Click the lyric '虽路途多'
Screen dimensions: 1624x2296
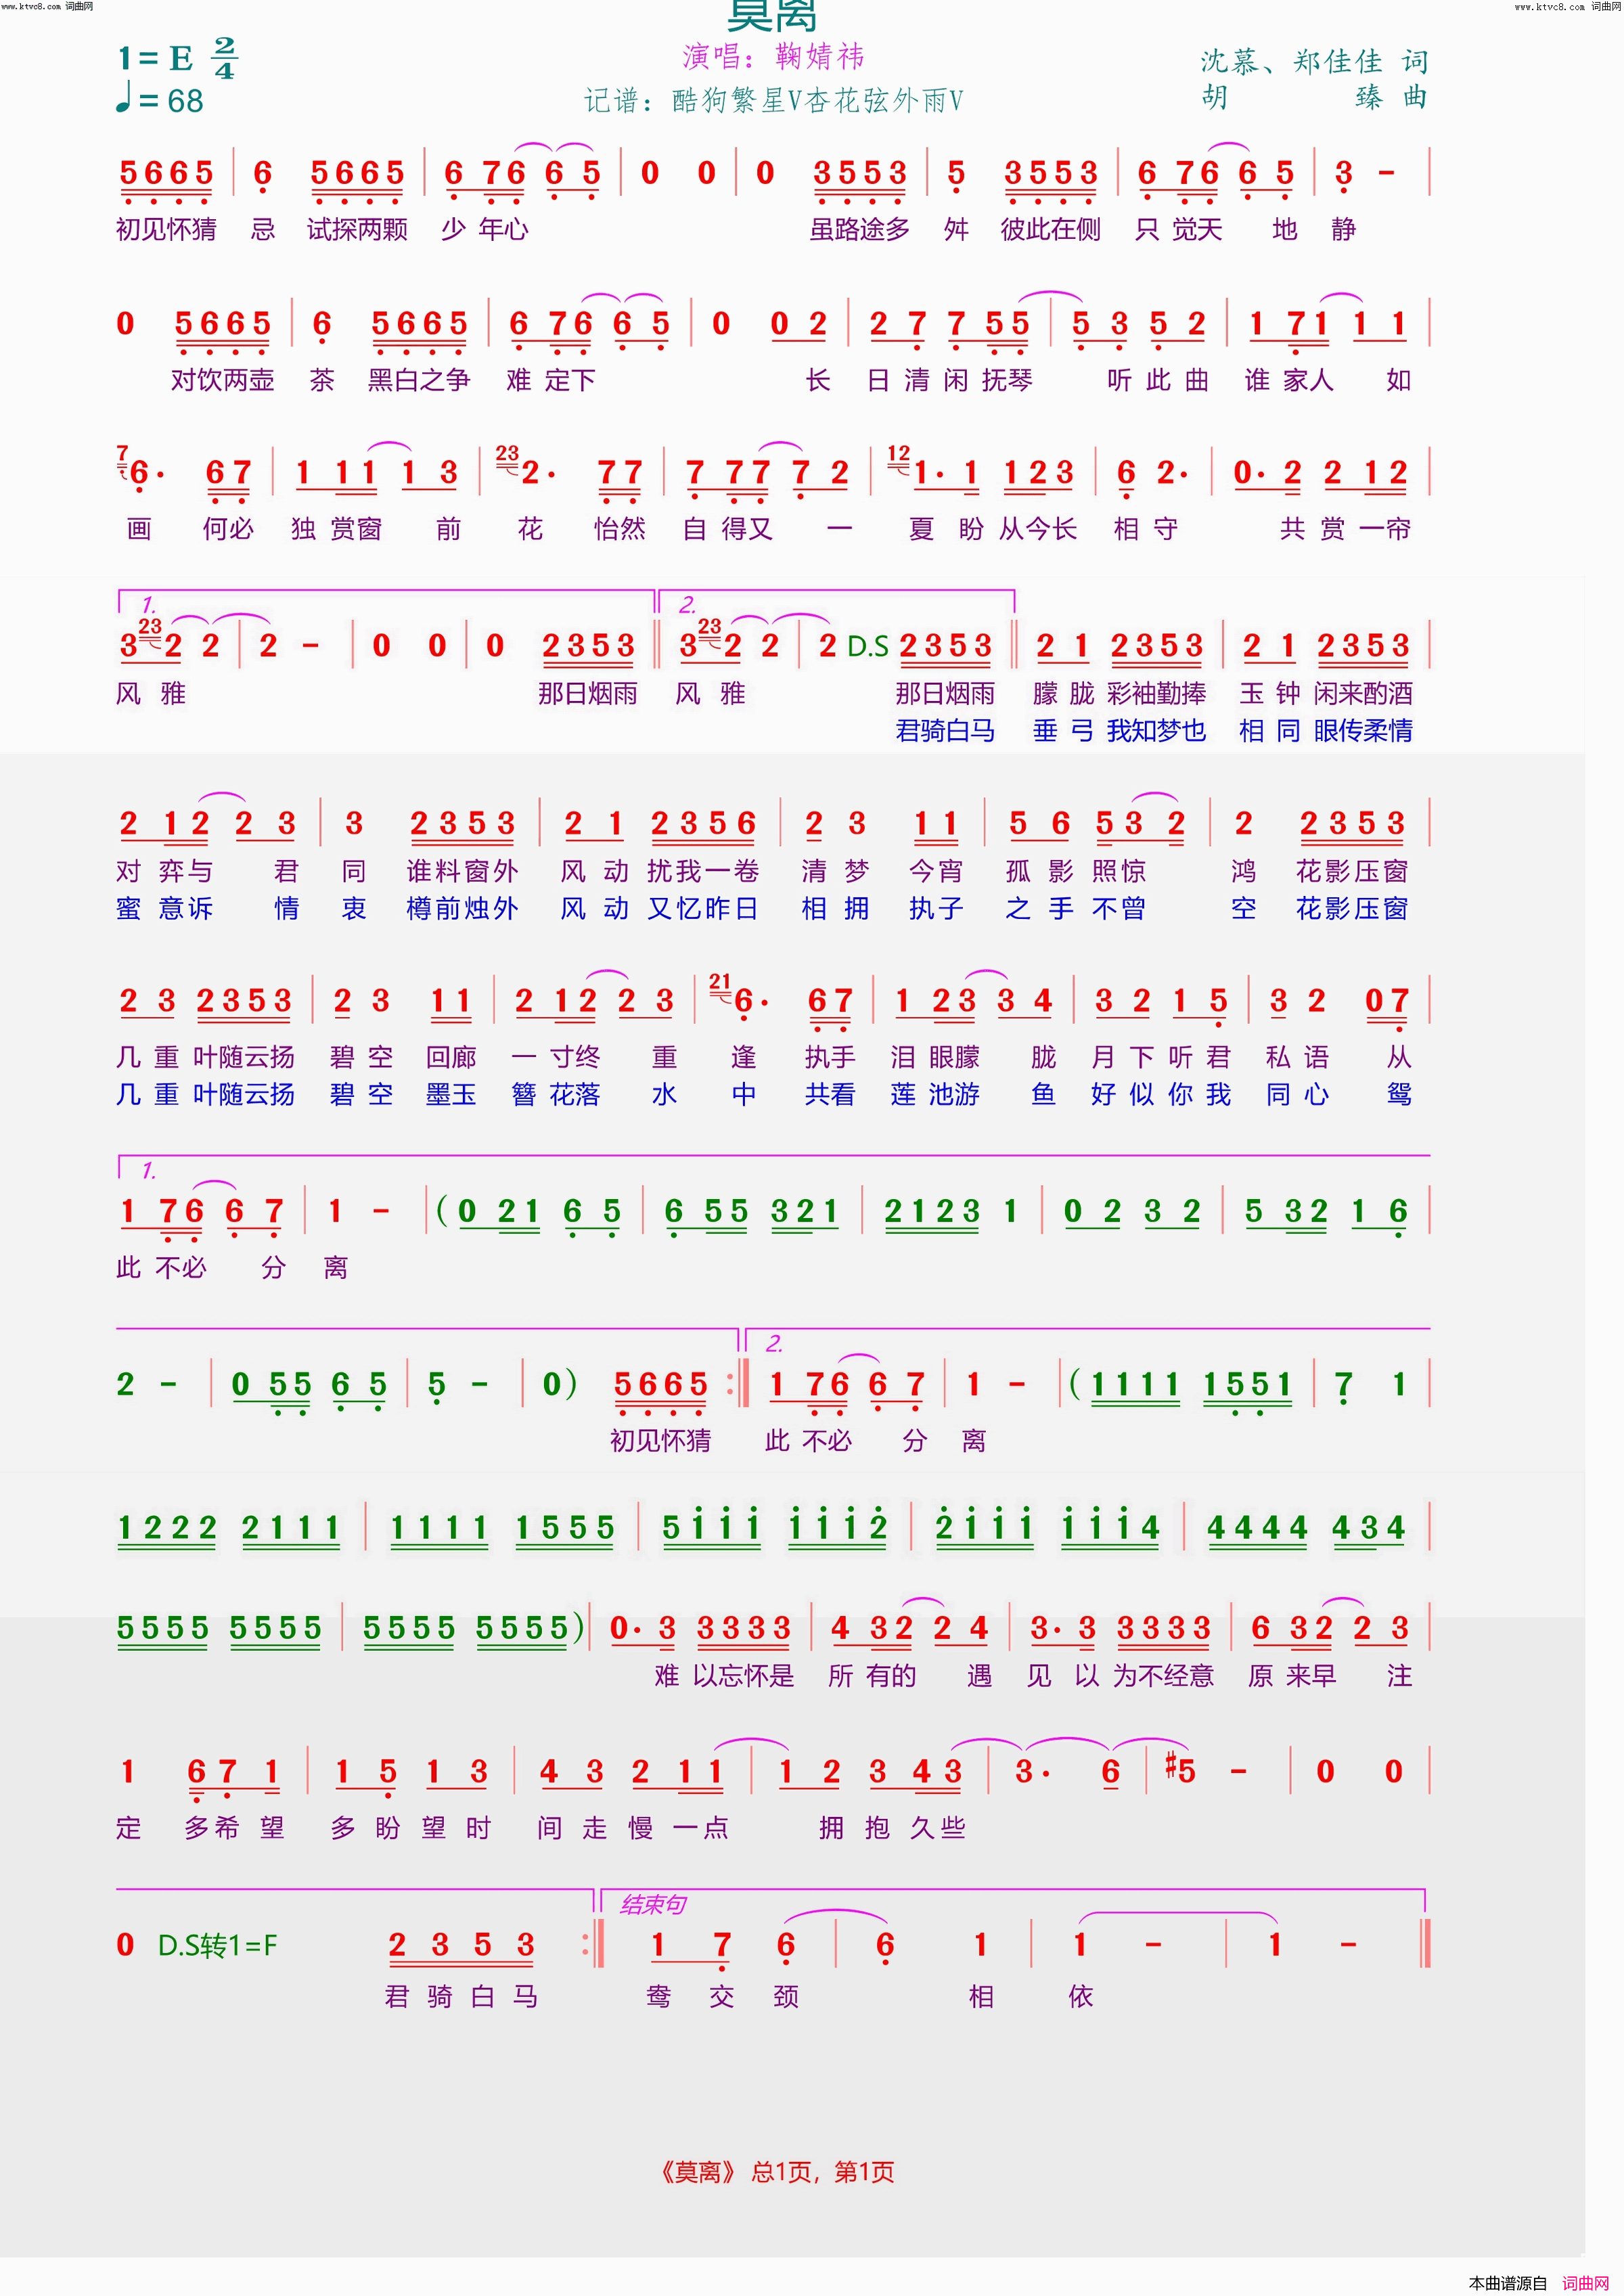click(x=859, y=230)
